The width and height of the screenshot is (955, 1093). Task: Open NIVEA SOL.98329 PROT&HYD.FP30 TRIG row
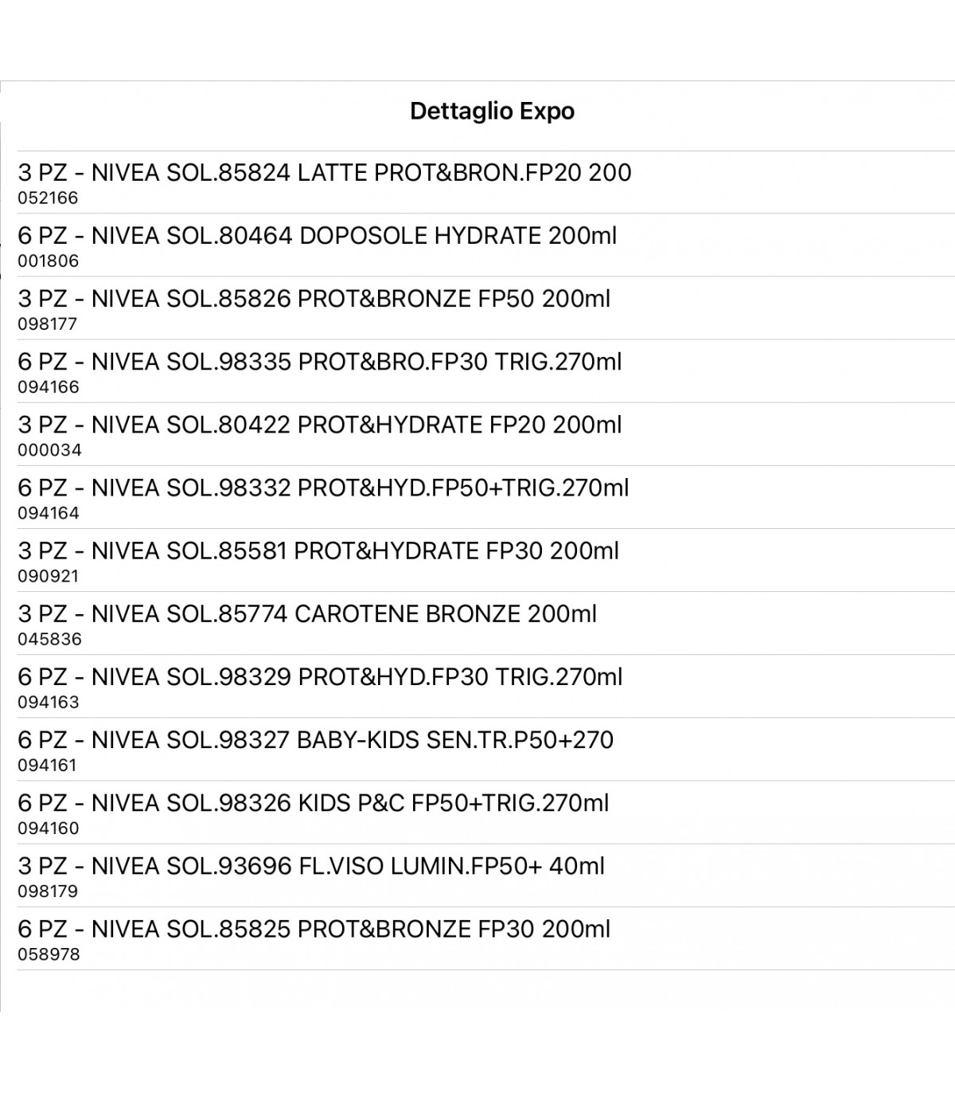485,686
